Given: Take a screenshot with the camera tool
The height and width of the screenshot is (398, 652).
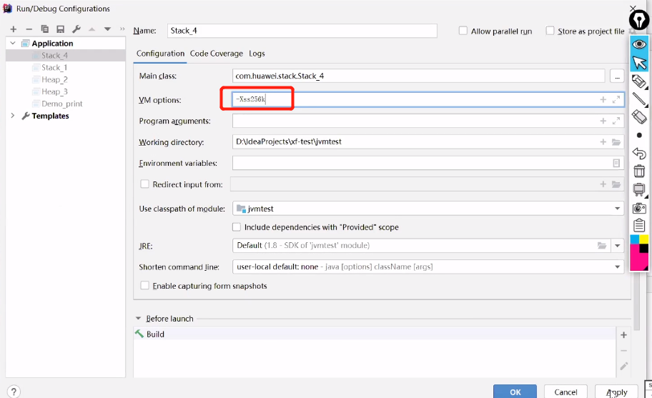Looking at the screenshot, I should pos(639,208).
